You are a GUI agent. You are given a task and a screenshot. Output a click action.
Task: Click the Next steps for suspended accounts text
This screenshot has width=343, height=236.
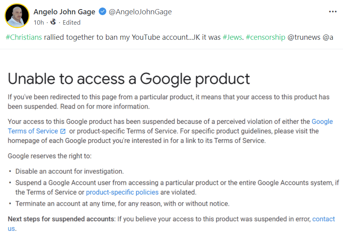(61, 219)
